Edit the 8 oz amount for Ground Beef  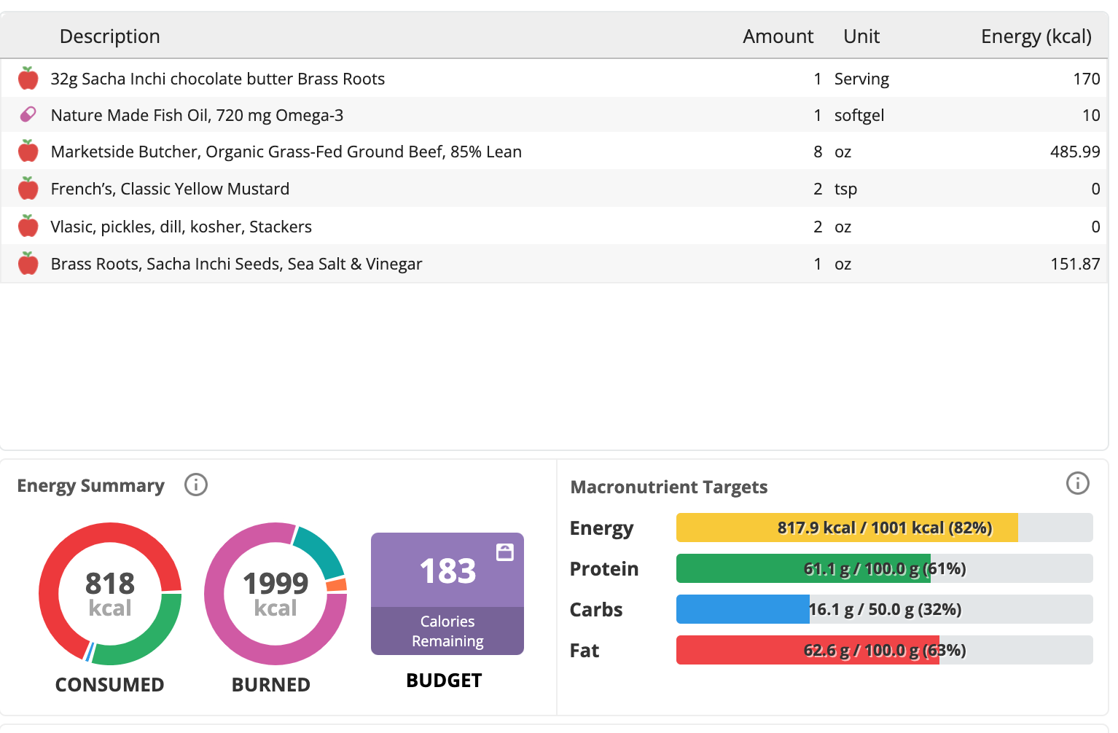[x=818, y=152]
